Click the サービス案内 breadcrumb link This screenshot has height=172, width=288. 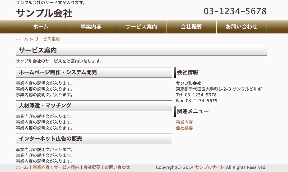47,39
